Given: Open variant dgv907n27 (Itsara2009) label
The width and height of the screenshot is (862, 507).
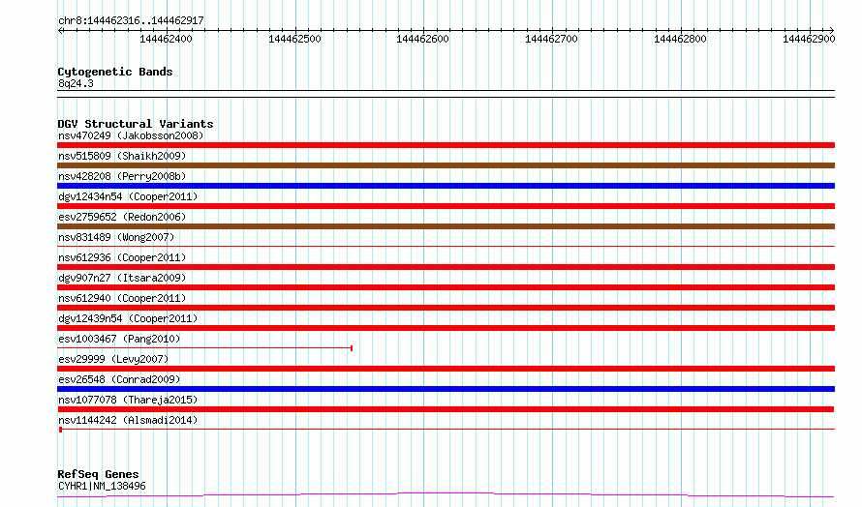Looking at the screenshot, I should [122, 278].
